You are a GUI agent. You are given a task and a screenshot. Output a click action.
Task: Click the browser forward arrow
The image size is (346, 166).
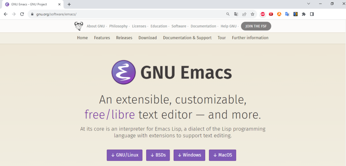pyautogui.click(x=14, y=14)
